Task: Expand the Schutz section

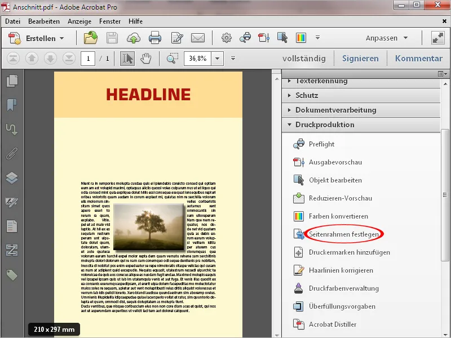Action: (361, 95)
